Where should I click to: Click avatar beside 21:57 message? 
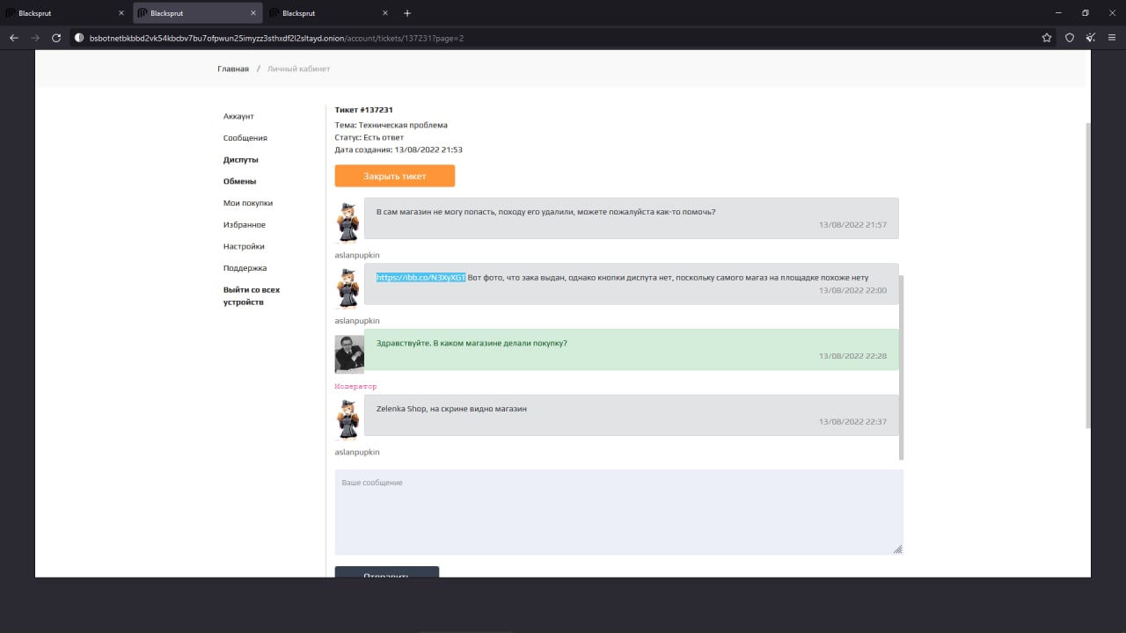[349, 222]
